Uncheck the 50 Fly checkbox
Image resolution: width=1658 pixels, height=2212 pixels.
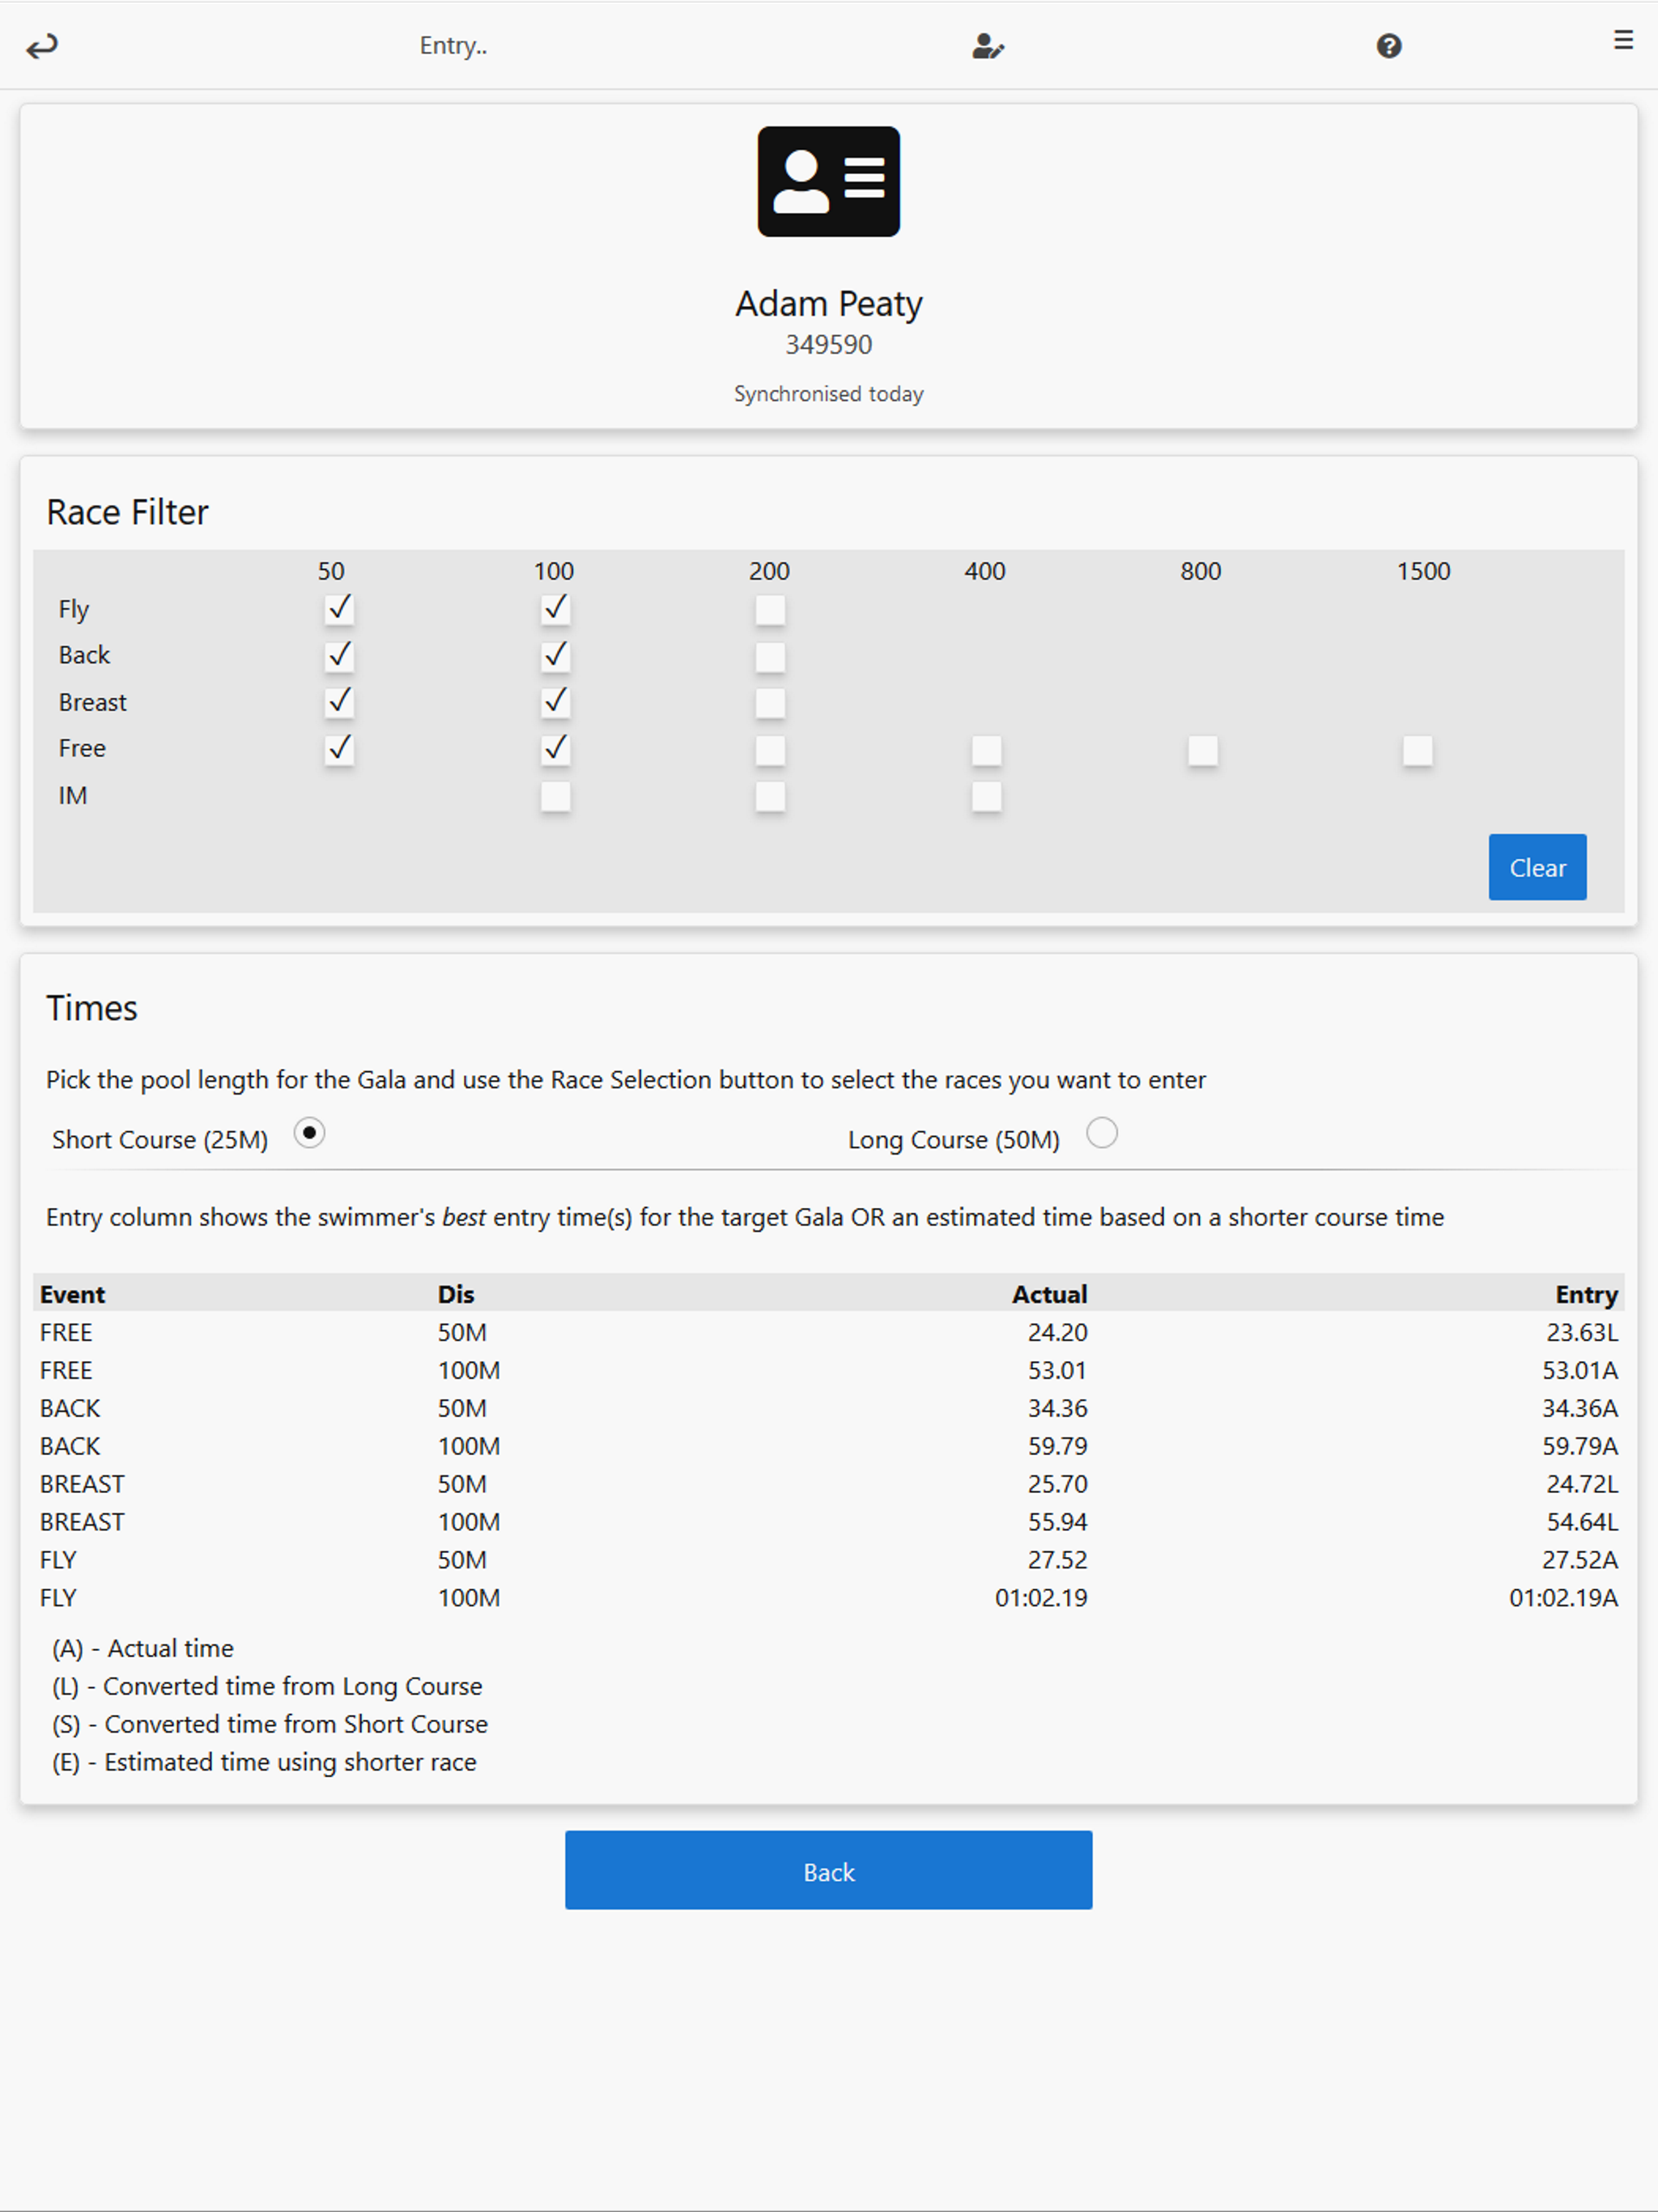pos(339,609)
